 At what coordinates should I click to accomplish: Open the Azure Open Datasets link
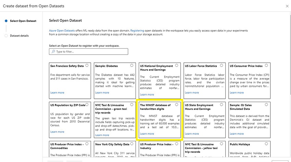(x=62, y=30)
